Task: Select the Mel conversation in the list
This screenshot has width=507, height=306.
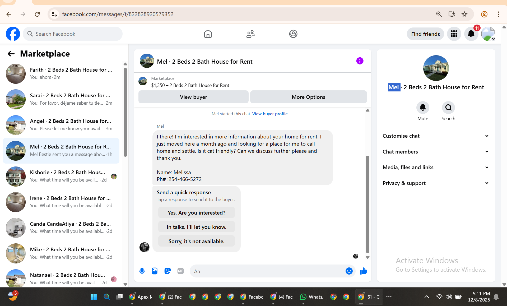Action: (61, 151)
